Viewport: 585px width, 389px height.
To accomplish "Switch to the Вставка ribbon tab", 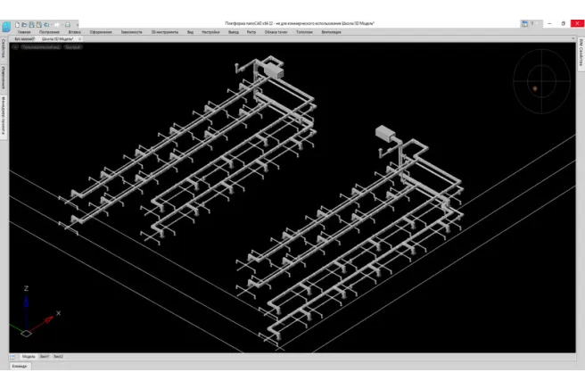I will coord(74,32).
